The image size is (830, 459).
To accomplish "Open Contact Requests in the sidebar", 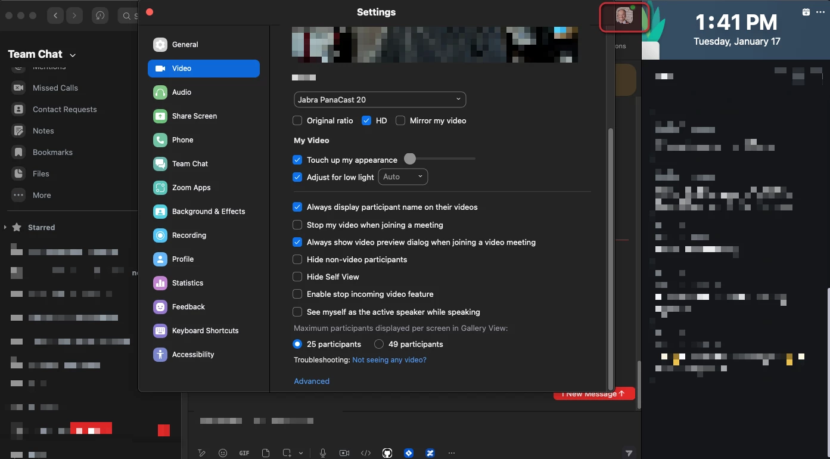I will point(64,109).
